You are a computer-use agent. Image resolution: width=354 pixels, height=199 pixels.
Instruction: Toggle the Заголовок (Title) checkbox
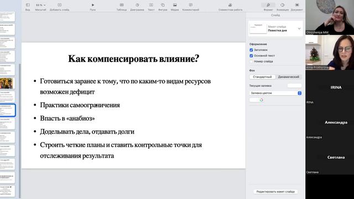(x=251, y=50)
